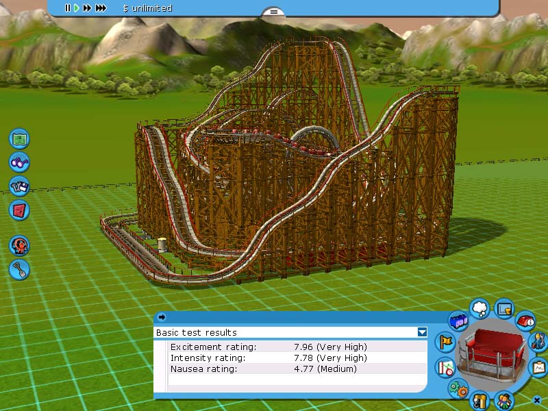Open the yellow flag icon

click(x=445, y=341)
